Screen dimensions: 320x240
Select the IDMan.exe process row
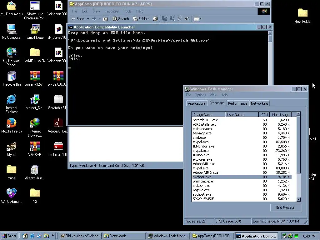coord(242,155)
